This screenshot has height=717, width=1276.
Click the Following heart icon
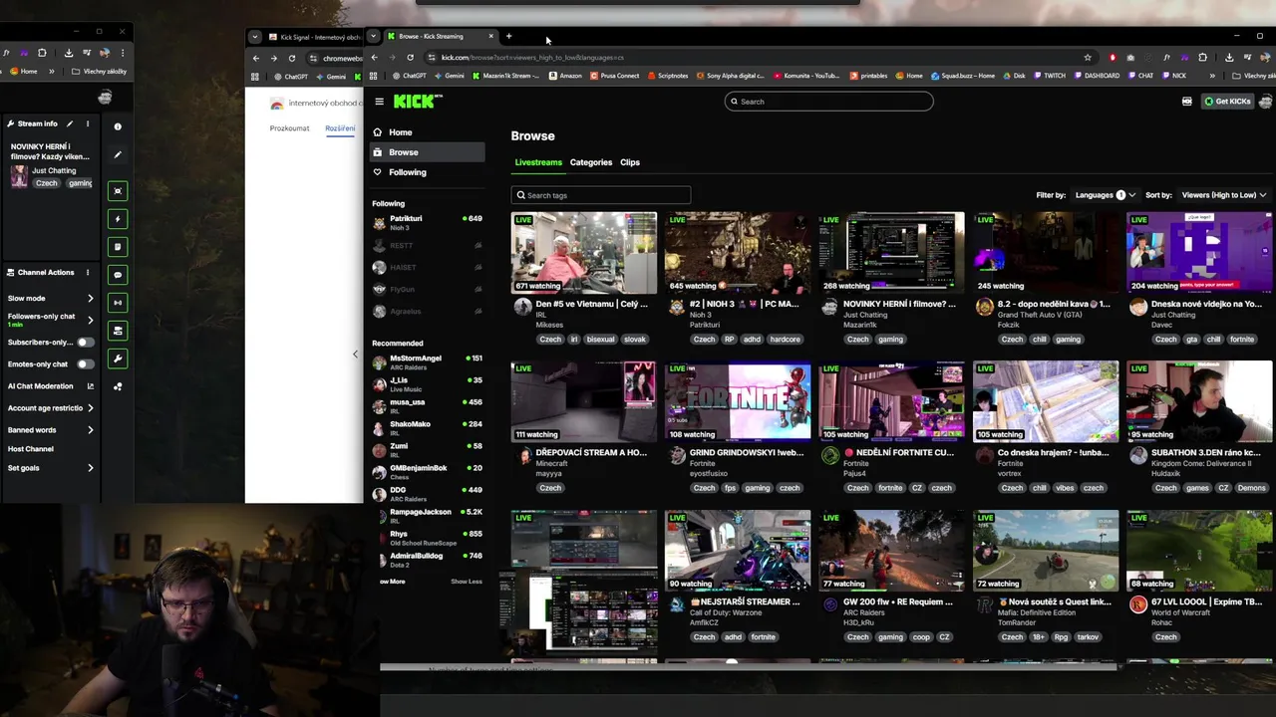click(x=377, y=172)
